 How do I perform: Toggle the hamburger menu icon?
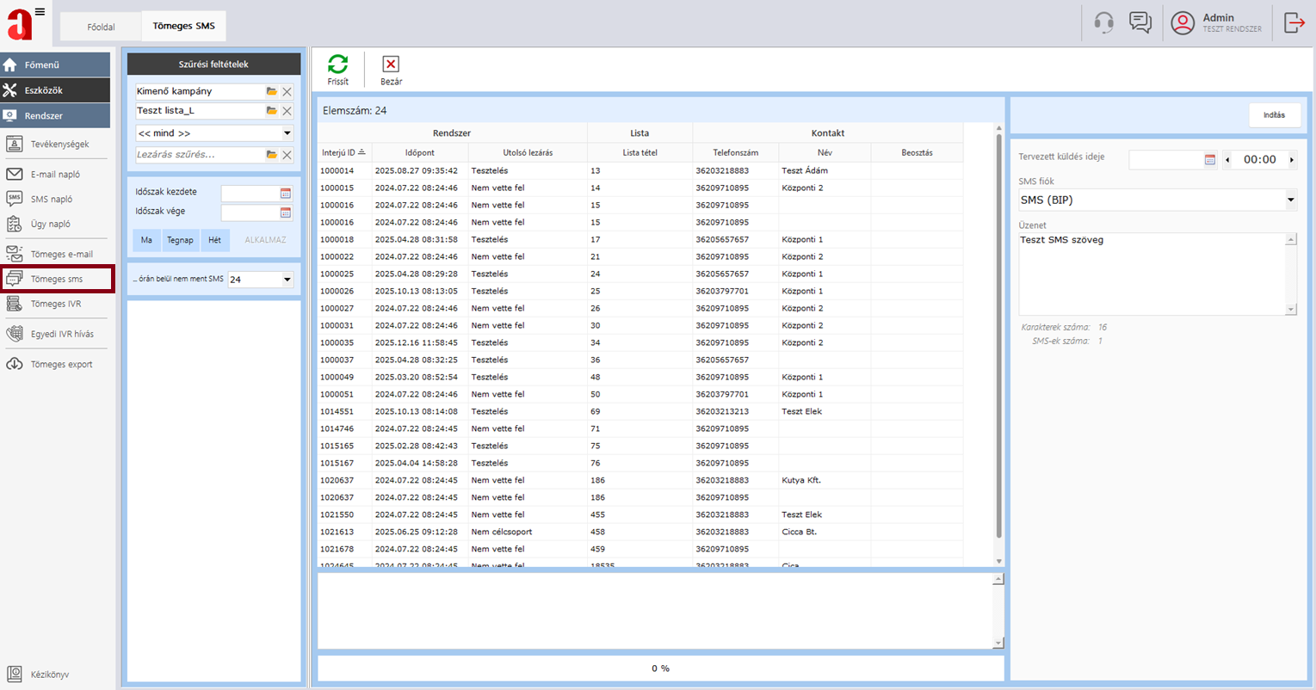40,12
